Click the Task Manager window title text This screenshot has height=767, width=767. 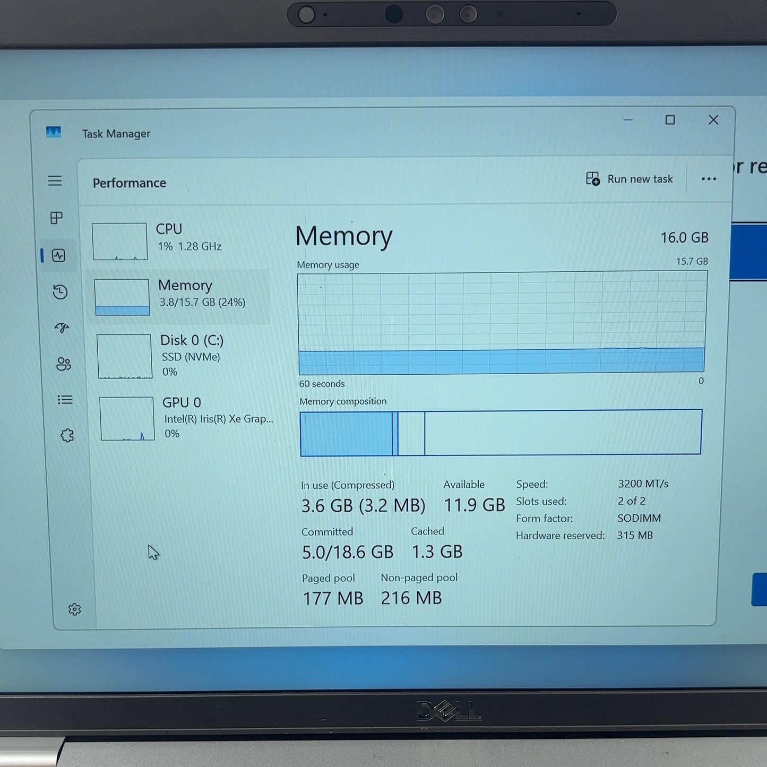click(116, 134)
